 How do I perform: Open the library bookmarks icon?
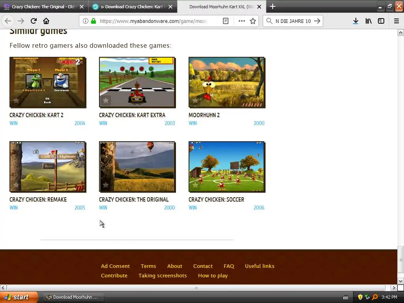coord(368,21)
